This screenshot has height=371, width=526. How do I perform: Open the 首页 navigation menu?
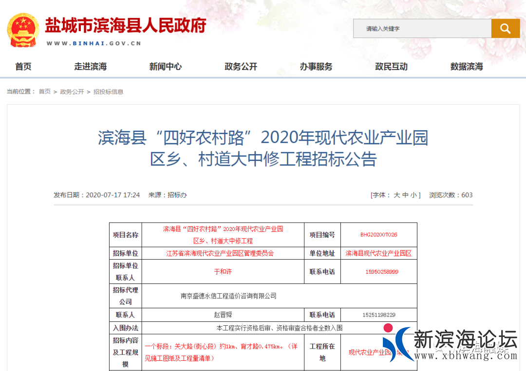pos(23,67)
